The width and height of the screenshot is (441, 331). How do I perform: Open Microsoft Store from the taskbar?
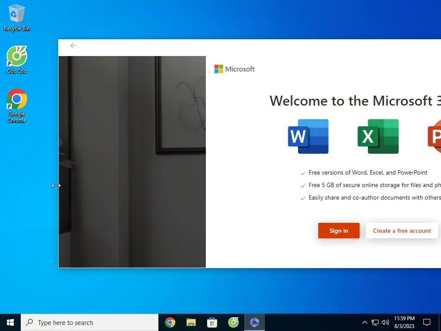pyautogui.click(x=212, y=322)
